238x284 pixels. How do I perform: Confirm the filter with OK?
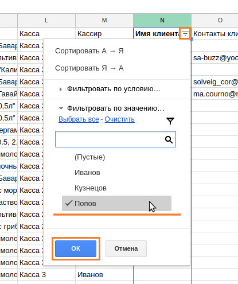[x=76, y=248]
